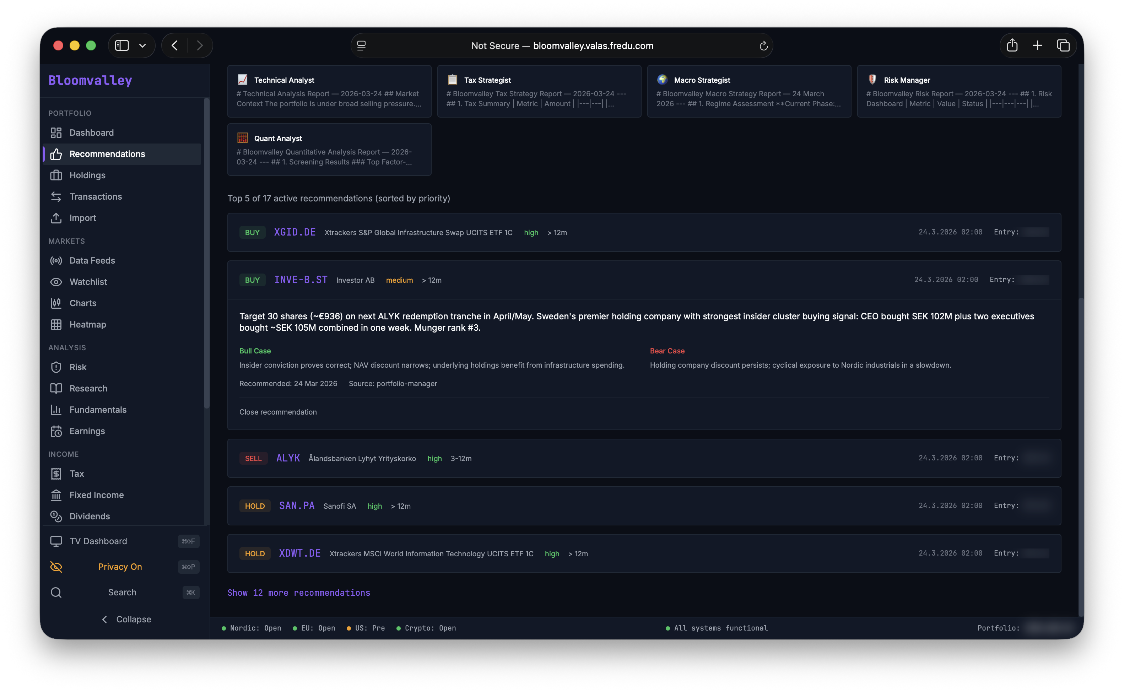Click the Holdings briefcase icon
The image size is (1124, 692).
(x=56, y=175)
